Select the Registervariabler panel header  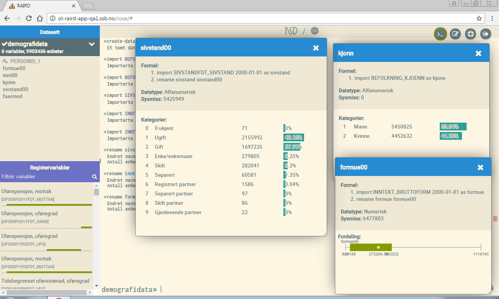pos(50,168)
